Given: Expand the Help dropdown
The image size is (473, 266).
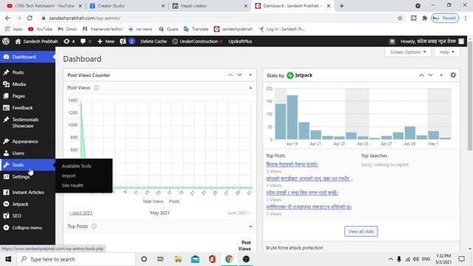Looking at the screenshot, I should 446,52.
